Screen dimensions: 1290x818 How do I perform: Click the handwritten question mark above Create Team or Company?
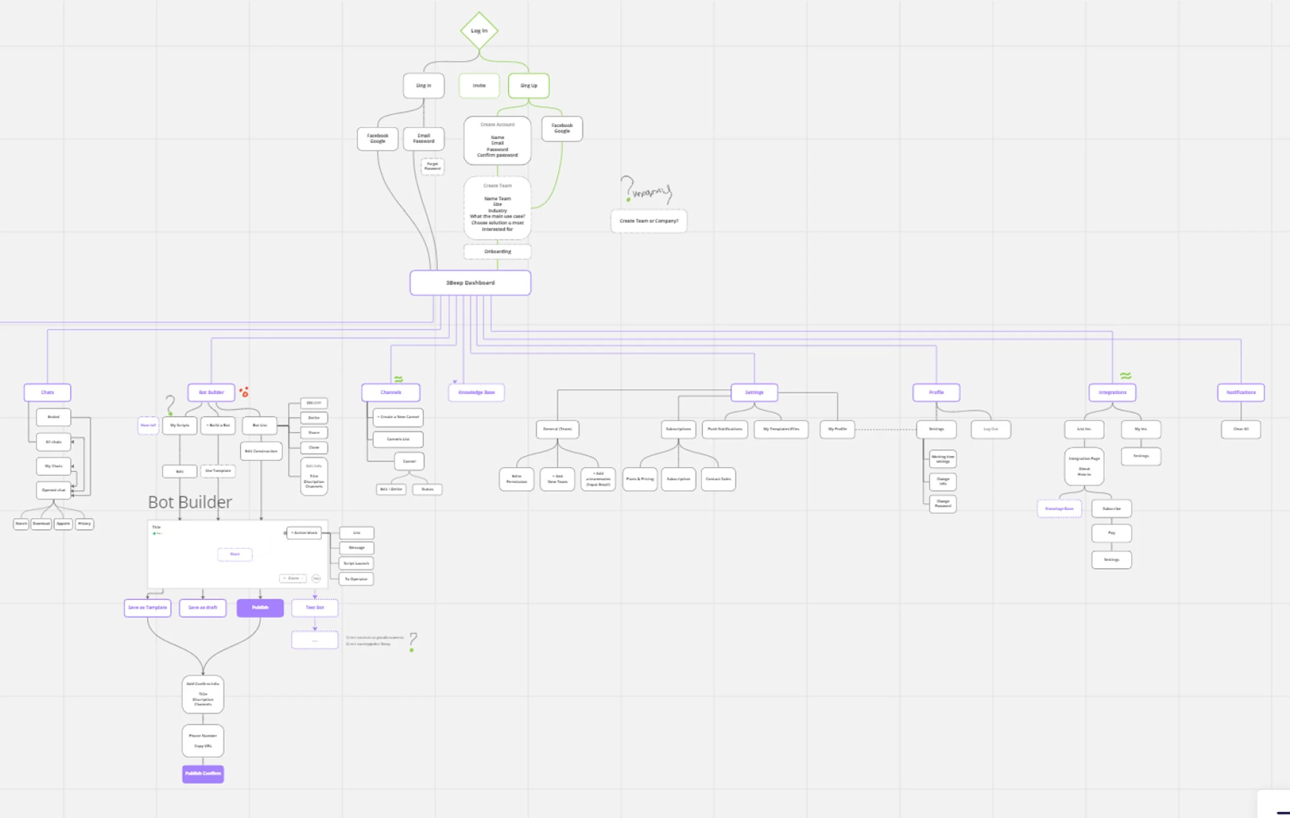[627, 187]
